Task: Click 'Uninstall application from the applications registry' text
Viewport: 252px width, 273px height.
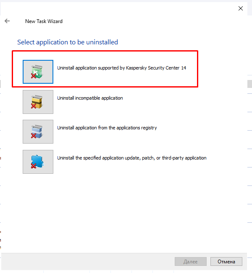Action: click(107, 128)
